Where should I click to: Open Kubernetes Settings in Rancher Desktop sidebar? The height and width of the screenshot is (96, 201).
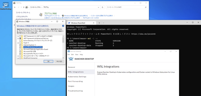[x=81, y=77]
